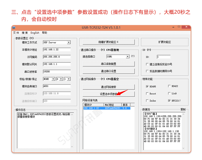
Task: Click the 隐藏扩展功能区 button
Action: [109, 42]
